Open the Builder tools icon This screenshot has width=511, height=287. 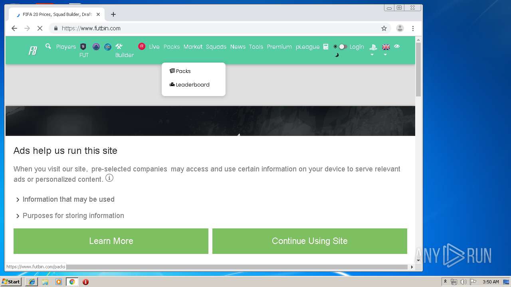pyautogui.click(x=119, y=47)
